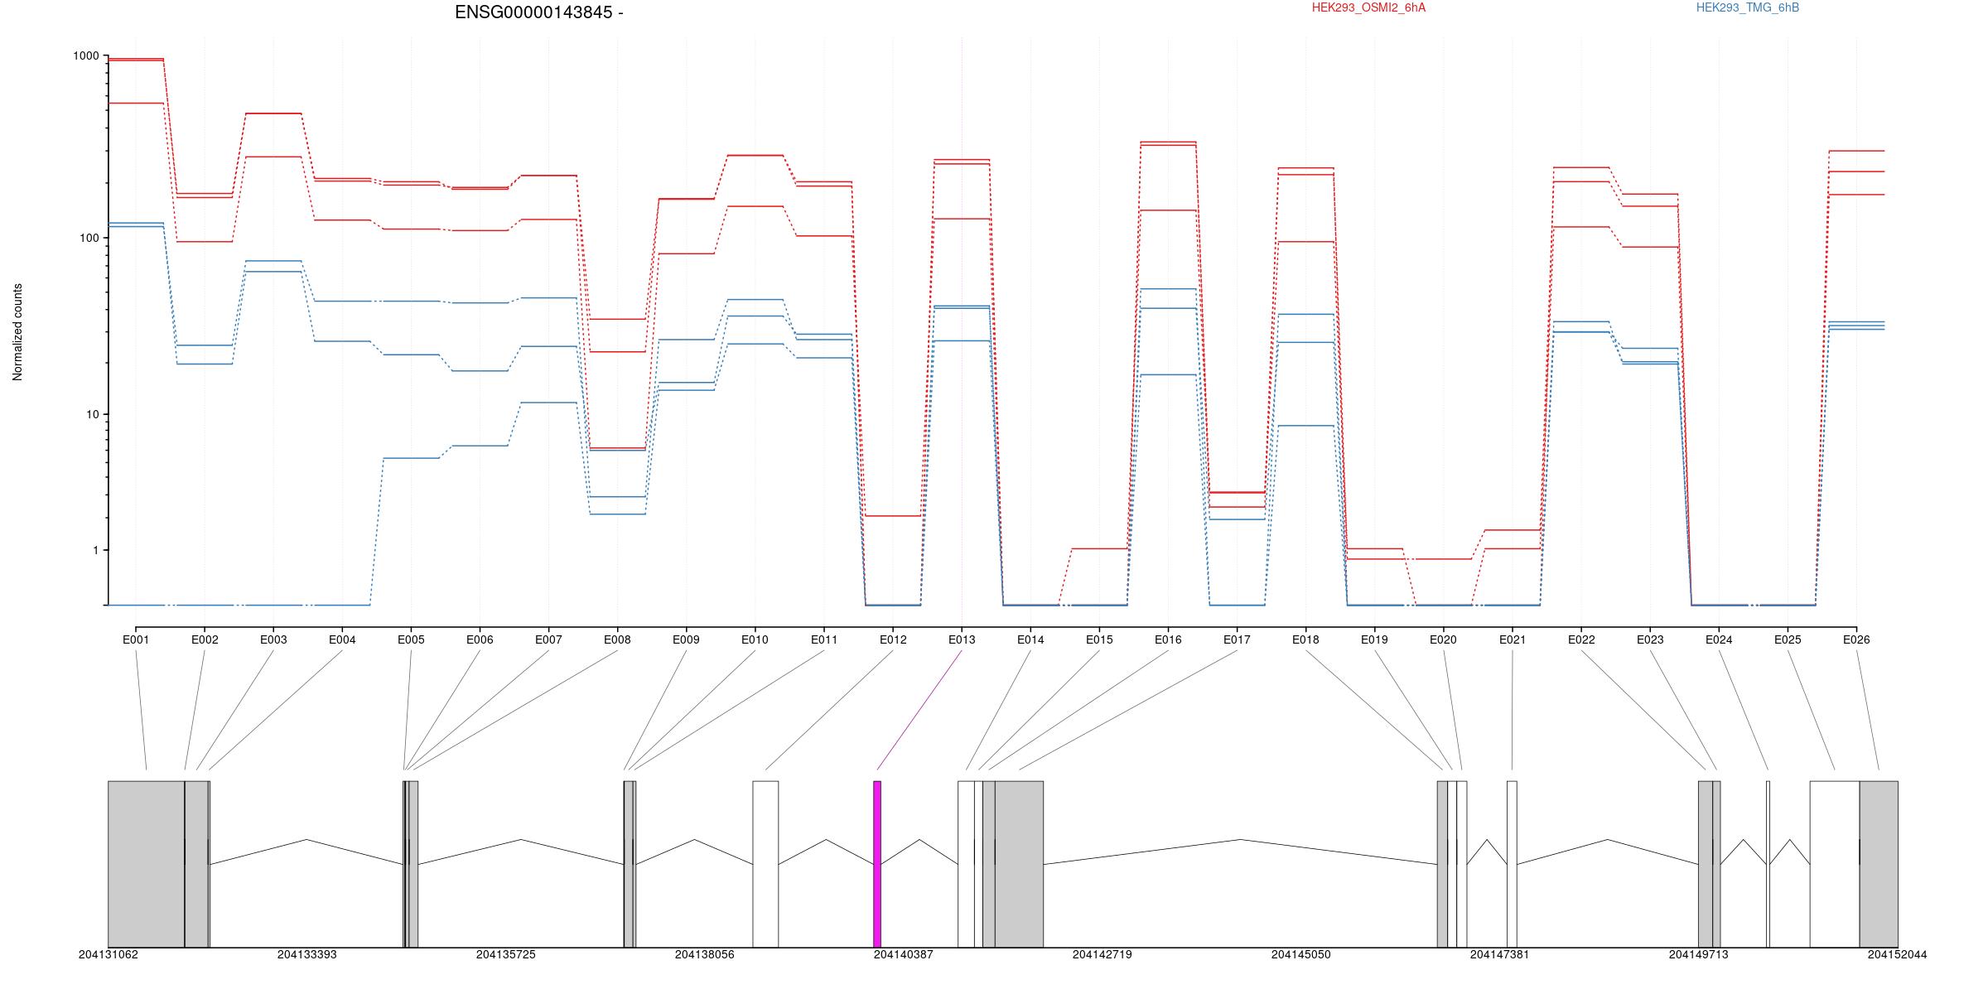Click exon label E025
This screenshot has height=994, width=1988.
(1788, 639)
